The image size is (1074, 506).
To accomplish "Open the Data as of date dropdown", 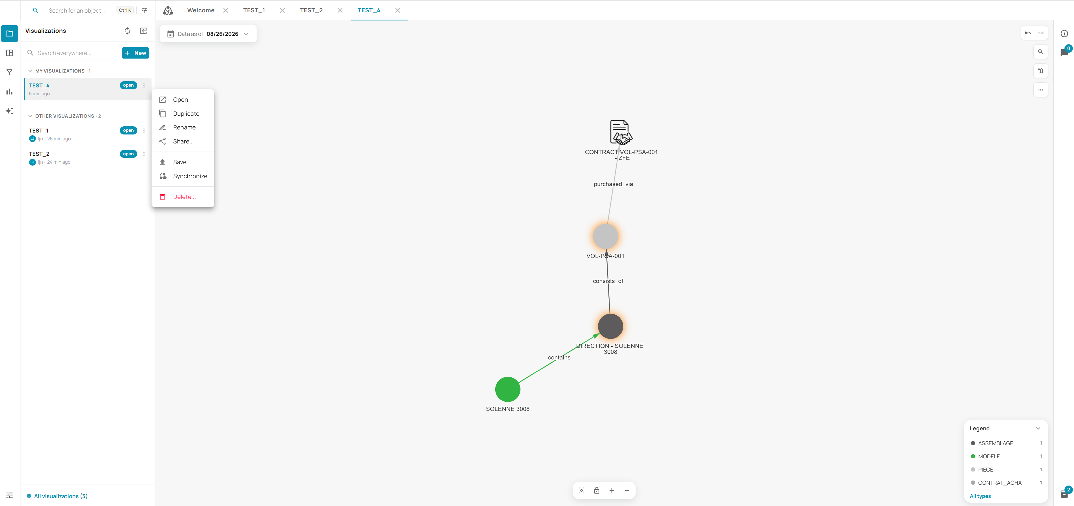I will (x=208, y=34).
